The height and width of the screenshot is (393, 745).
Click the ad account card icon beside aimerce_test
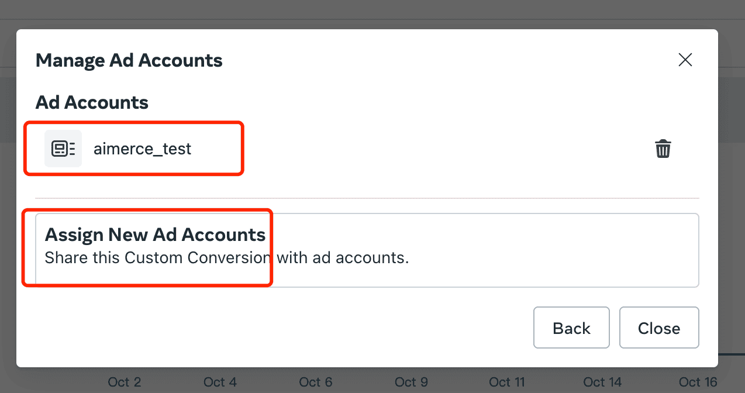coord(63,149)
